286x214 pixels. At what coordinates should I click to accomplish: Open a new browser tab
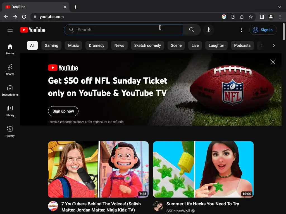pos(75,7)
